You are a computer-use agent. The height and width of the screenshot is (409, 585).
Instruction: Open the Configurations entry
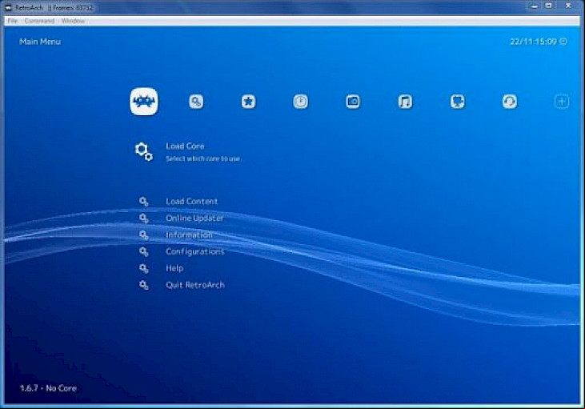195,252
